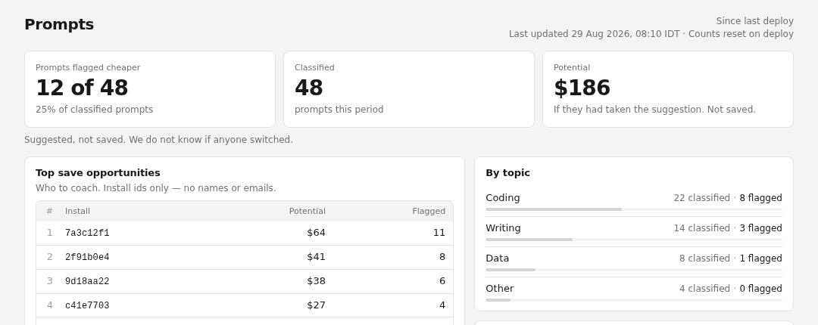This screenshot has height=325, width=818.
Task: Click '25% of classified prompts' text
Action: tap(95, 110)
